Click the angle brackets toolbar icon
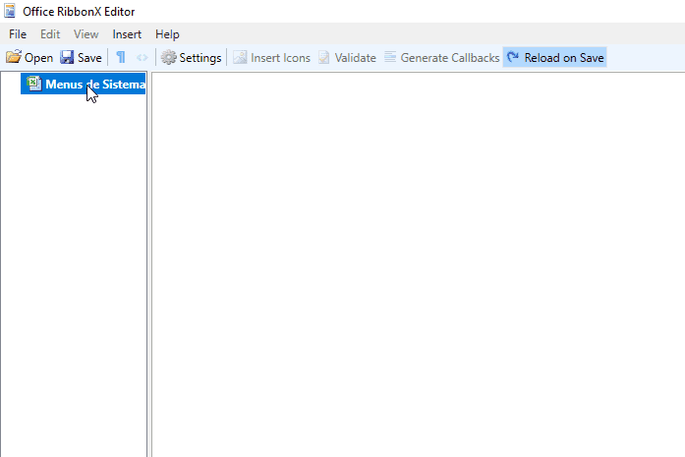685x457 pixels. [143, 58]
